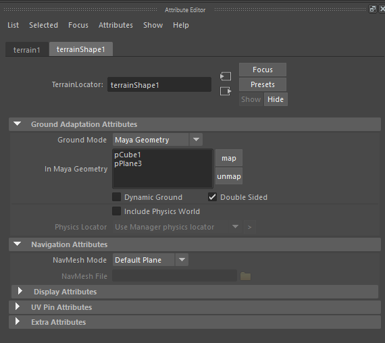
Task: Enable the Dynamic Ground checkbox
Action: 116,197
